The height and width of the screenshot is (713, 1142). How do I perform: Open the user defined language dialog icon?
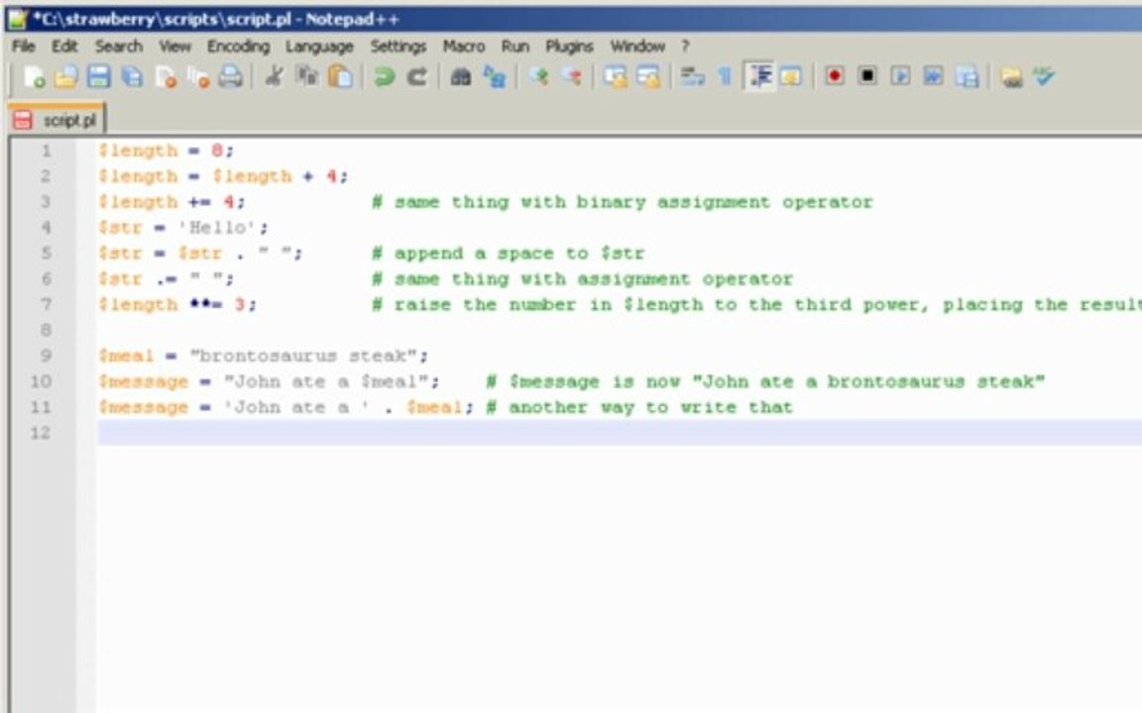pyautogui.click(x=790, y=76)
